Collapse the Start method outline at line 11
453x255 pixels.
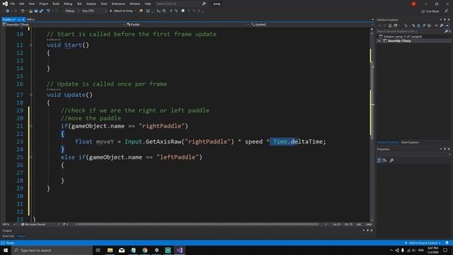(31, 45)
